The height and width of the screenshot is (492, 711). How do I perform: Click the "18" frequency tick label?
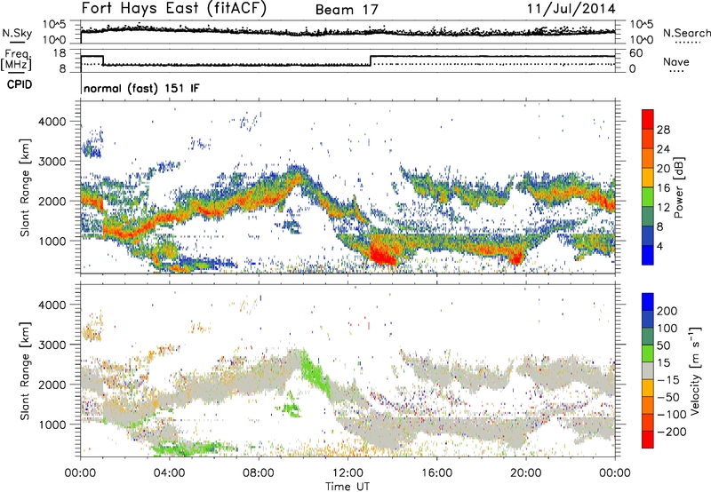[x=60, y=53]
